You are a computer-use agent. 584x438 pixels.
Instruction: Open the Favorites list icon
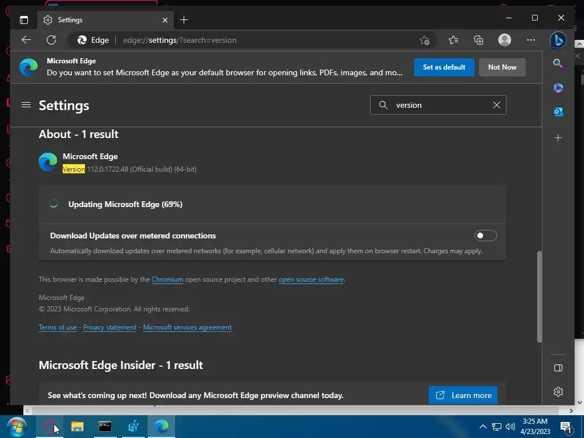[453, 40]
